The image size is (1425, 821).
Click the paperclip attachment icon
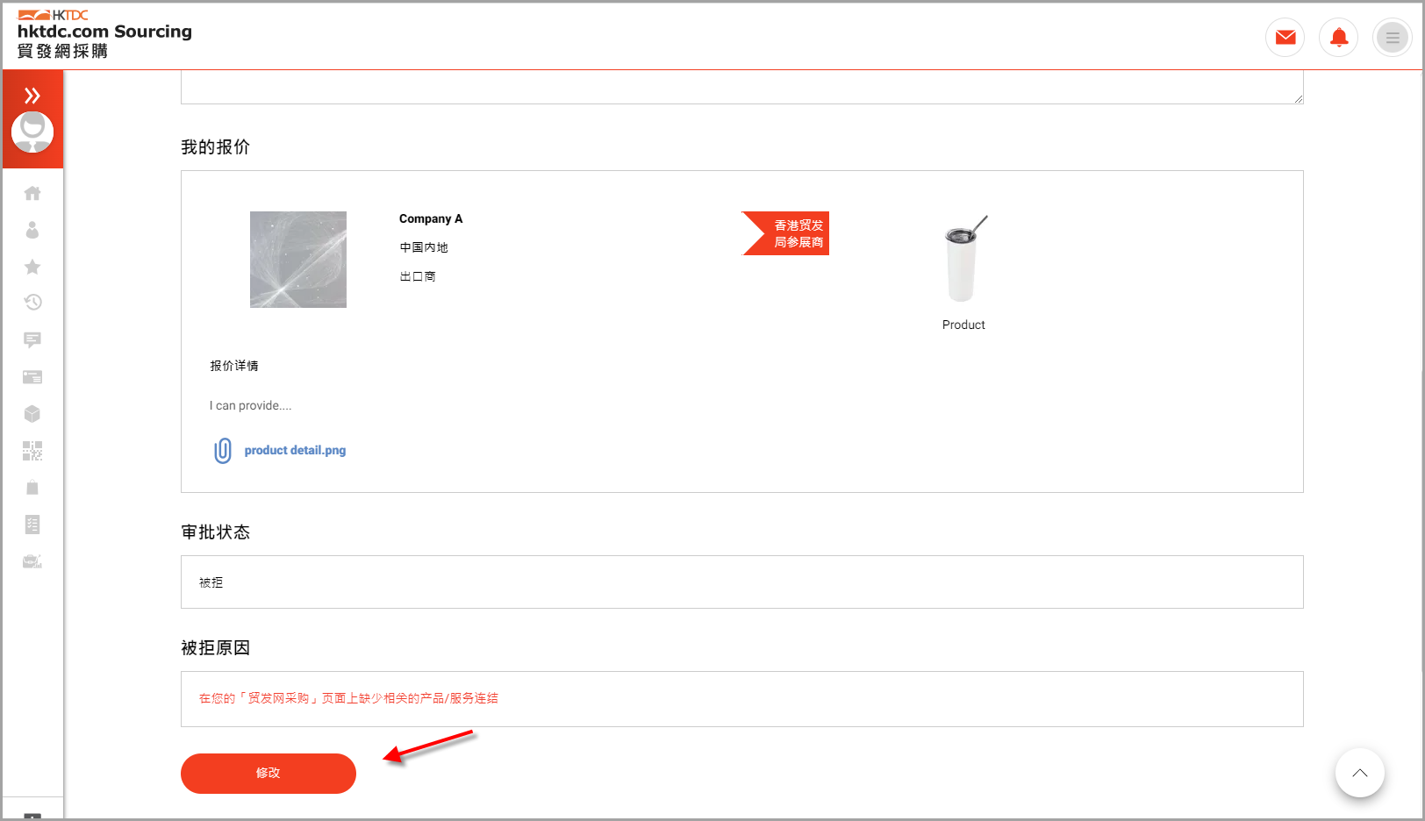coord(223,451)
